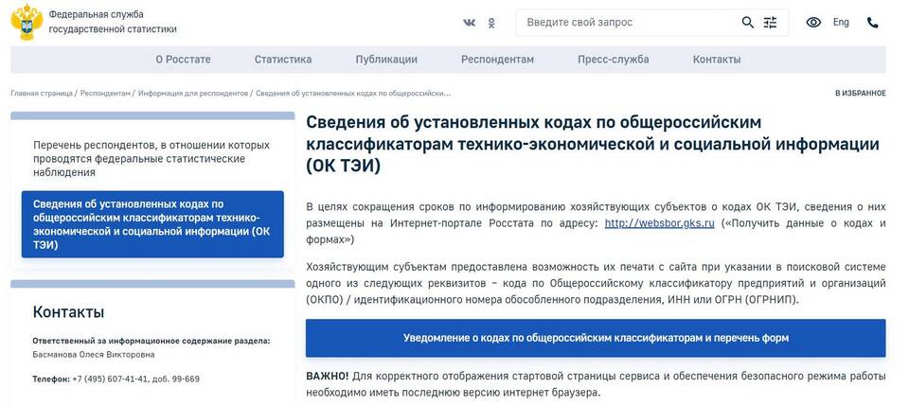Expand the 'Пресс-служба' menu
The width and height of the screenshot is (909, 405).
pos(613,60)
